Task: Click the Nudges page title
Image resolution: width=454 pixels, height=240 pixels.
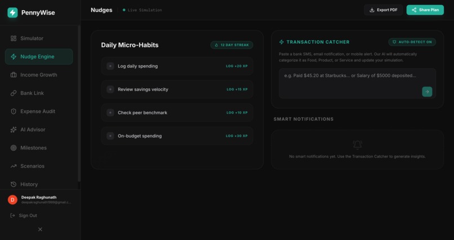Action: click(101, 10)
